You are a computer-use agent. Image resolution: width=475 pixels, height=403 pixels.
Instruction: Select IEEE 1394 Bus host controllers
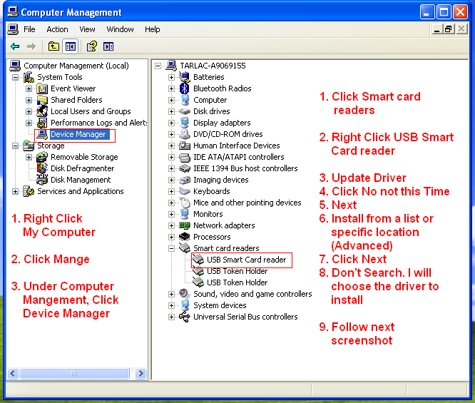tap(245, 168)
